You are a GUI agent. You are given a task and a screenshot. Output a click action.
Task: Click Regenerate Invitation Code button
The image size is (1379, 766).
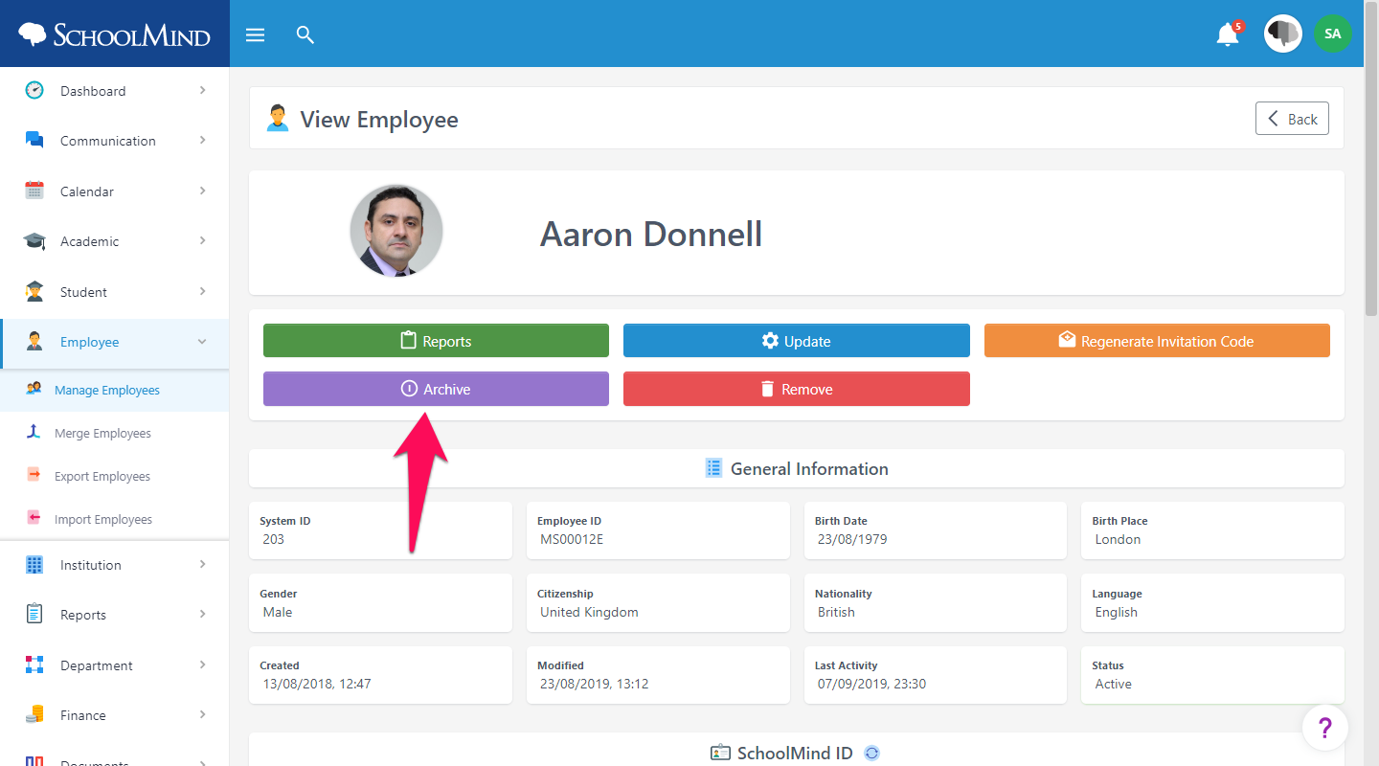coord(1157,341)
